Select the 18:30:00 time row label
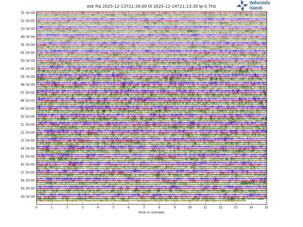 coord(28,181)
